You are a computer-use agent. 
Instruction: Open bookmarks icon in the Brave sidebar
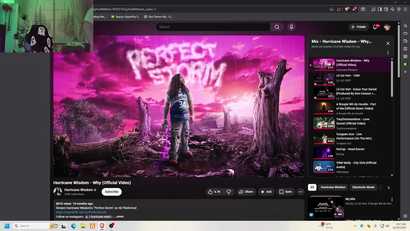(405, 49)
